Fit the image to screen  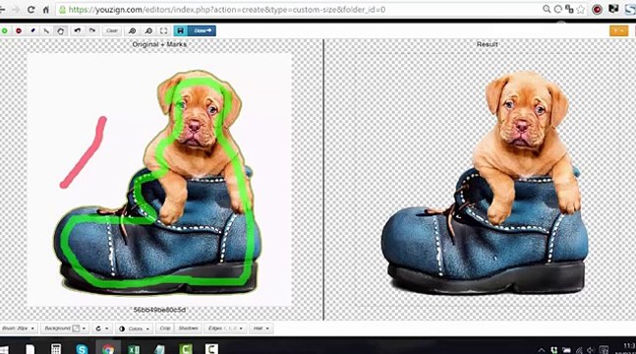pos(163,30)
